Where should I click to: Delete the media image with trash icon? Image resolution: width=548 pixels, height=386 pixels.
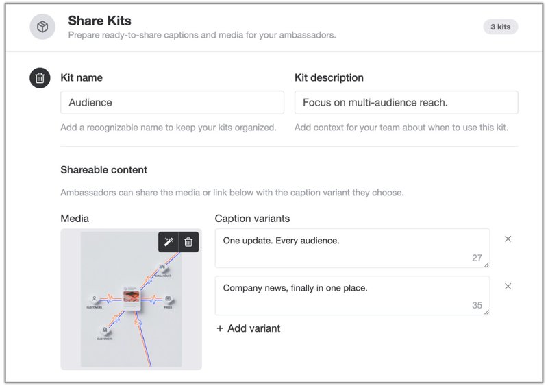[x=189, y=242]
